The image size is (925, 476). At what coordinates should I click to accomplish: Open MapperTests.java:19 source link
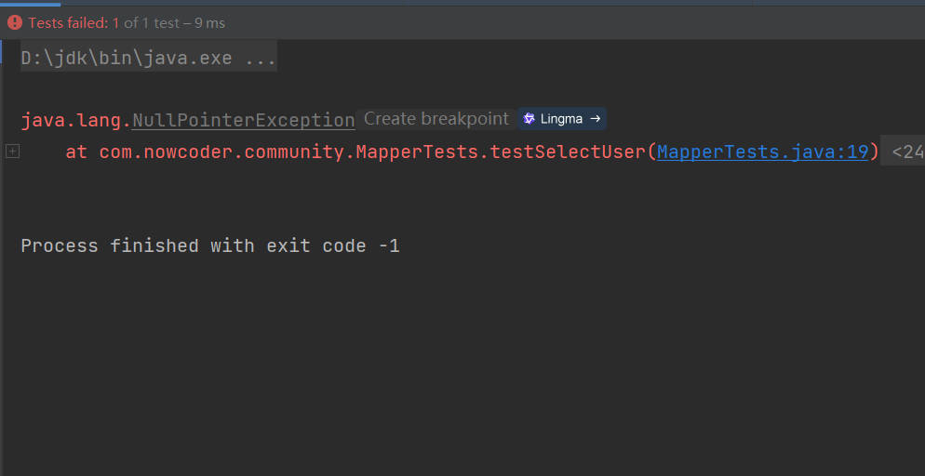coord(763,152)
